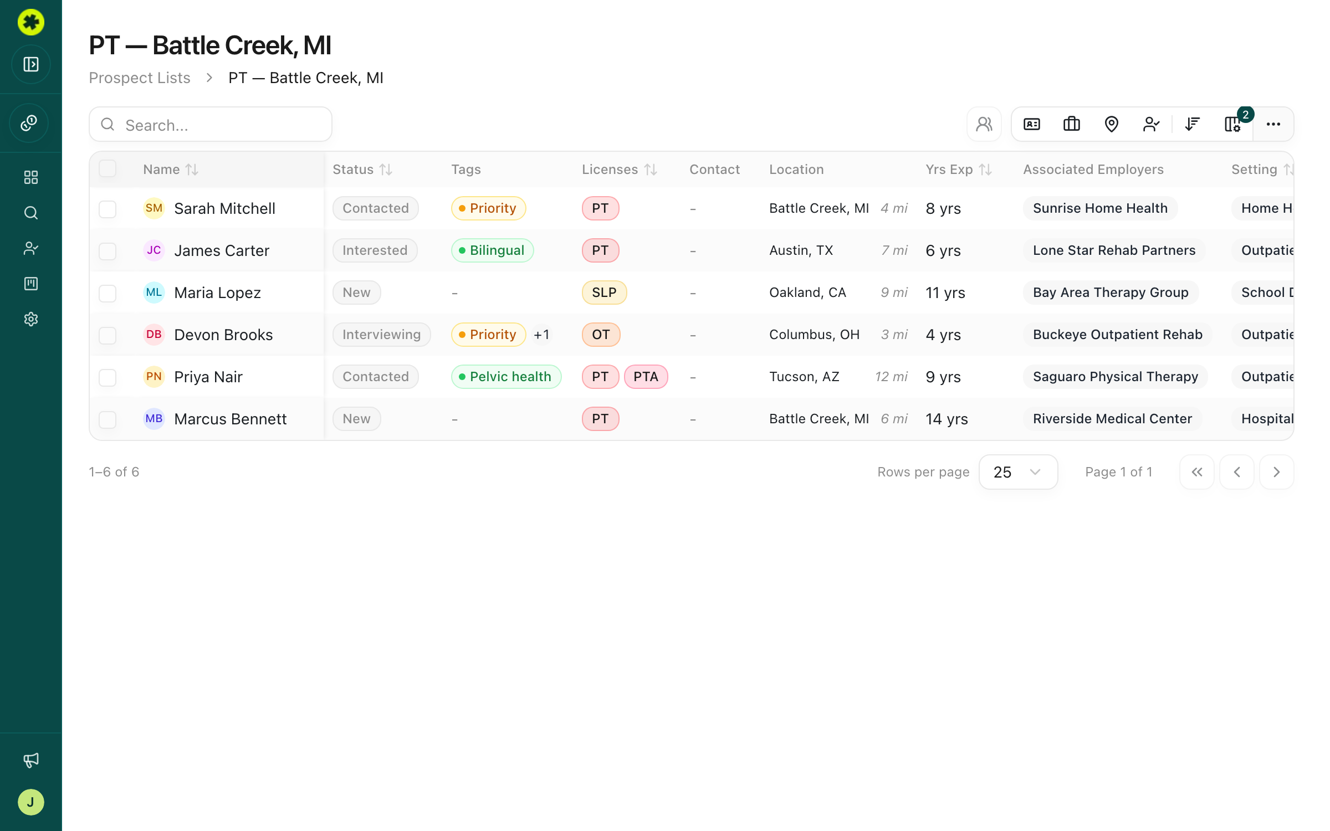Open the sidebar search icon
Screen dimensions: 1330x831
tap(31, 213)
